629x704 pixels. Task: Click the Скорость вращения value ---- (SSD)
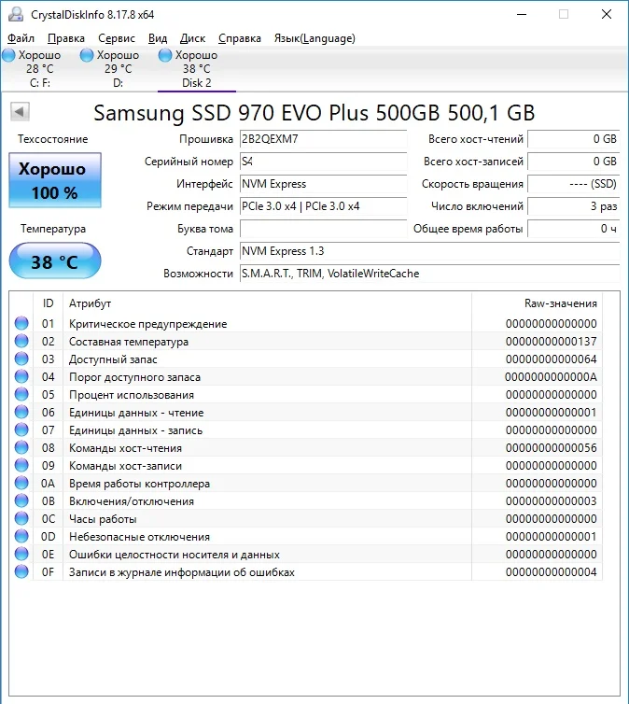tap(573, 184)
